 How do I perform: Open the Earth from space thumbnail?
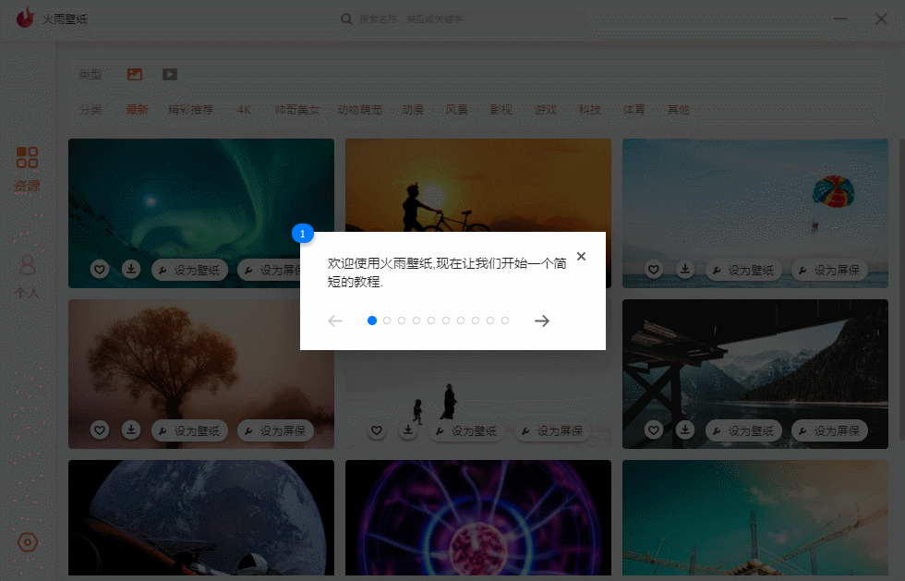tap(201, 517)
